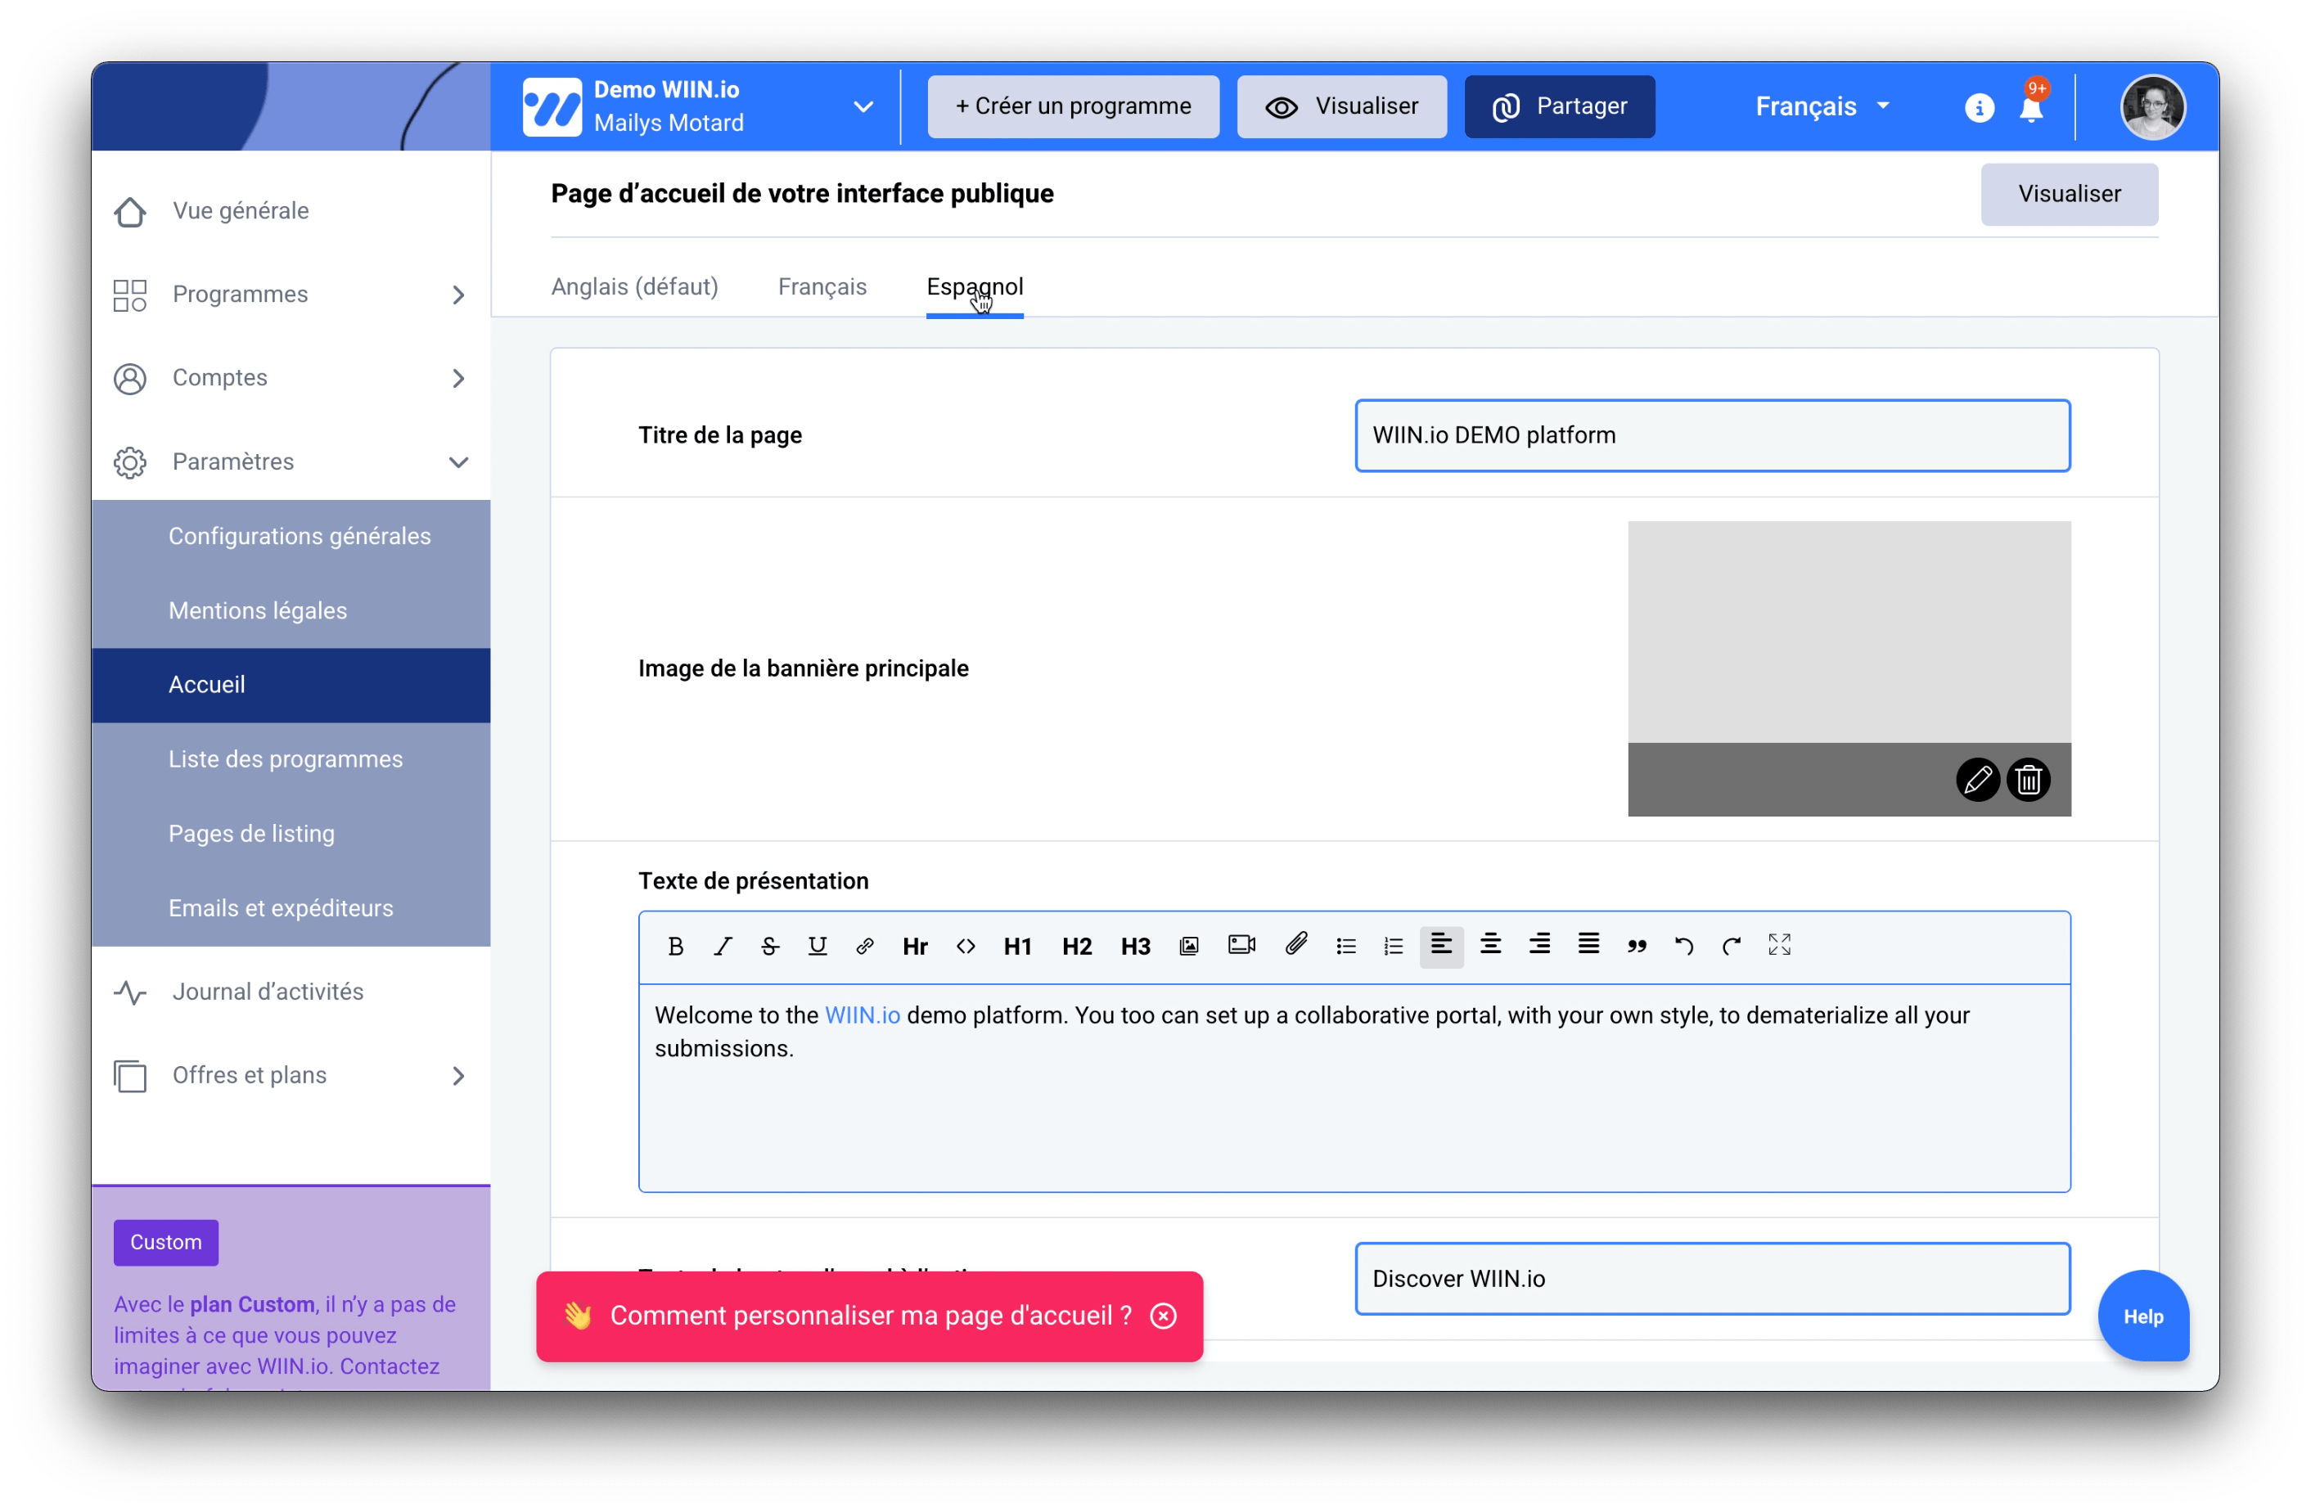Apply strikethrough formatting

coord(770,947)
